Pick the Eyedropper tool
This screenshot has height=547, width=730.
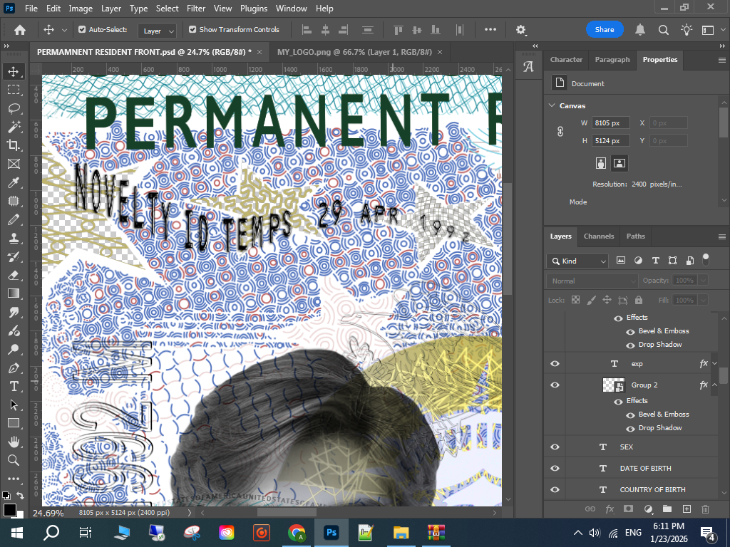tap(14, 182)
